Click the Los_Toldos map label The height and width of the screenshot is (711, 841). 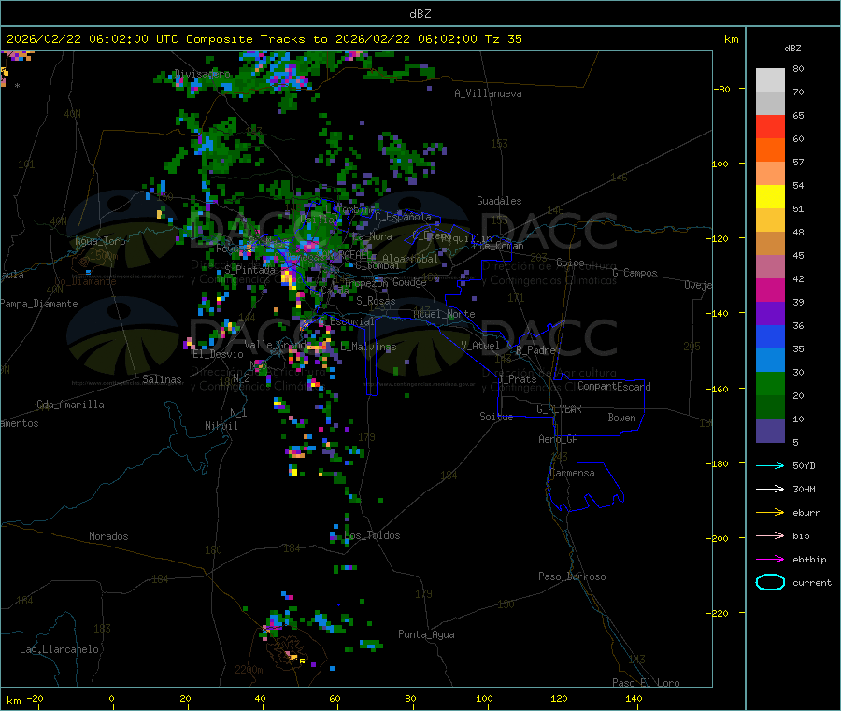click(x=372, y=535)
